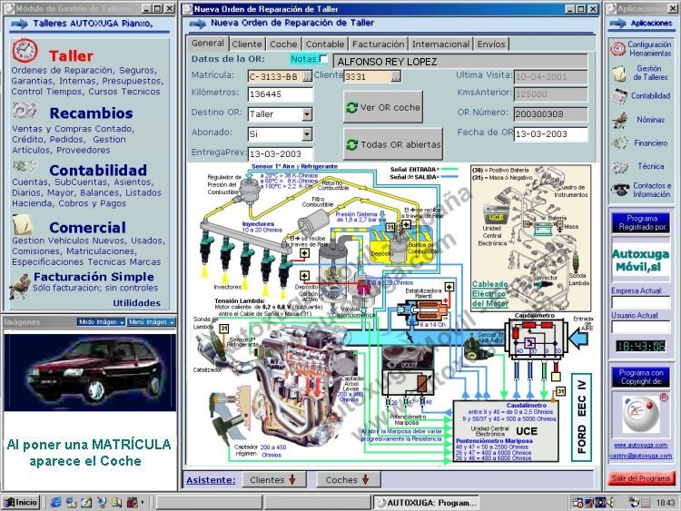This screenshot has height=511, width=681.
Task: Click the Clientes assistant button
Action: [272, 480]
